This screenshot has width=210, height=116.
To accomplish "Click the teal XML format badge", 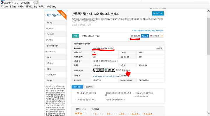I will (x=76, y=36).
